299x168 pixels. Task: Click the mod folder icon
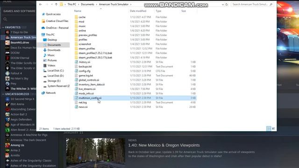tap(76, 21)
